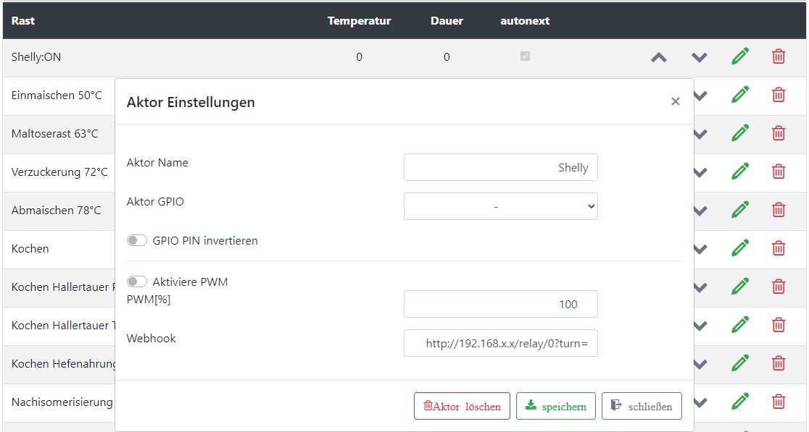Viewport: 809px width, 432px height.
Task: Save settings with speichern button
Action: (555, 406)
